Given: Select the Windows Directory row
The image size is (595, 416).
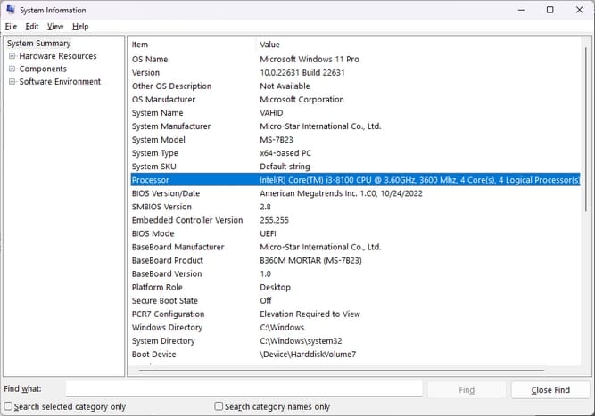Looking at the screenshot, I should click(355, 327).
